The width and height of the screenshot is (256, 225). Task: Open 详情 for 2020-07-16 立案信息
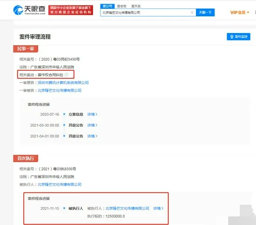[92, 115]
